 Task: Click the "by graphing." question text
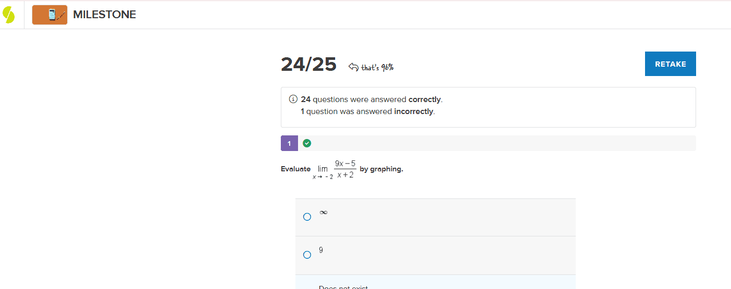click(x=381, y=169)
